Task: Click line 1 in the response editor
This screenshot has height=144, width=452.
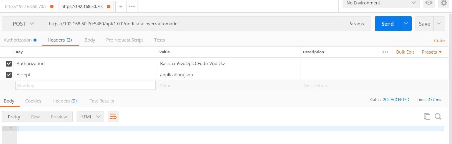Action: point(231,129)
